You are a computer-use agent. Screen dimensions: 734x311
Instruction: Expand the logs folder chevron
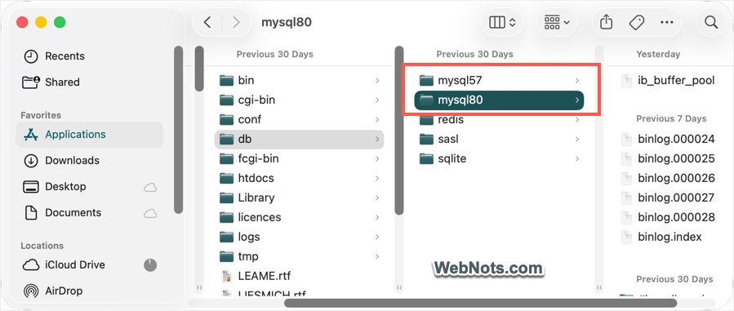(377, 238)
